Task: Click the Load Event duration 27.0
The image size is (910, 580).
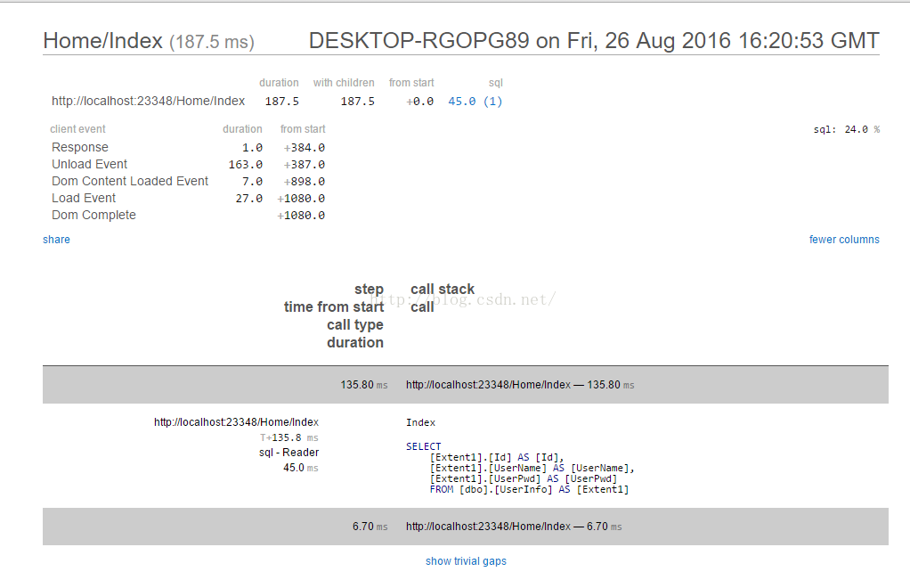Action: (249, 198)
